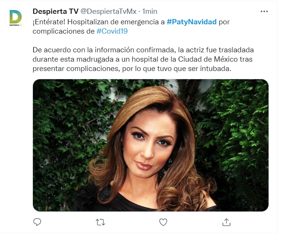Click the paragraph starting 'De acuerdo con'
282x235 pixels.
tap(143, 59)
